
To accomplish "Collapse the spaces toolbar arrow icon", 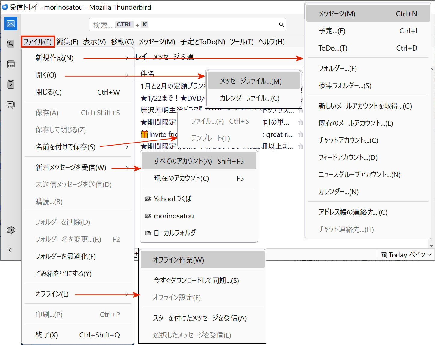I will (x=11, y=250).
